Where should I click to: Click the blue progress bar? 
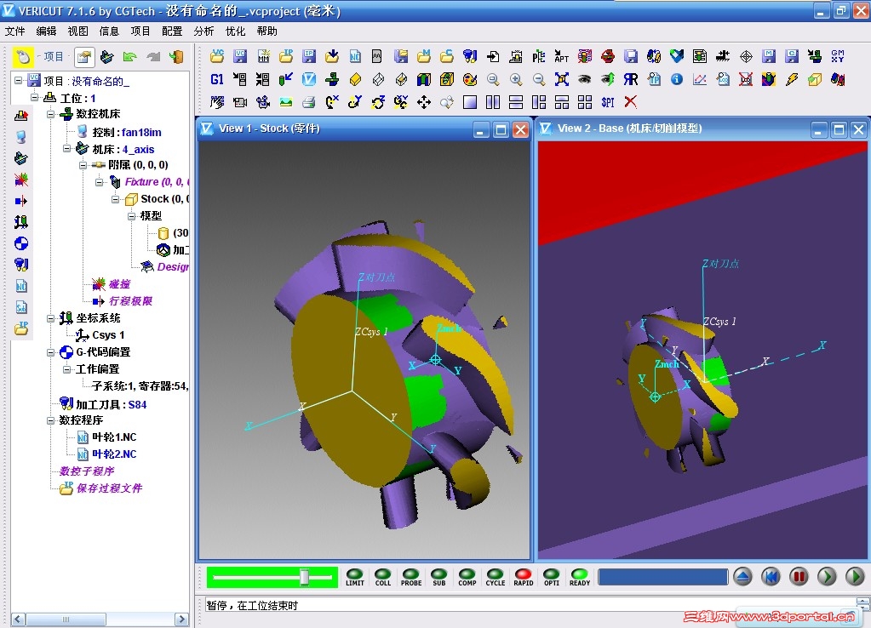(x=662, y=577)
